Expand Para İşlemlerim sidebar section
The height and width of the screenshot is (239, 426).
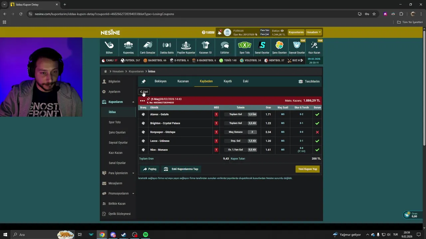[x=133, y=173]
